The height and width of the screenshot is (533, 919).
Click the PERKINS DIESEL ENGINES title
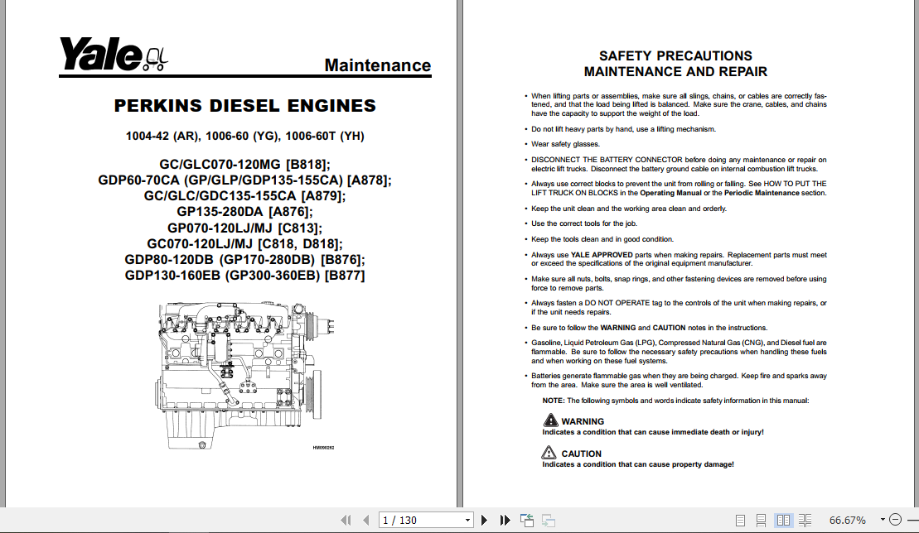pyautogui.click(x=245, y=106)
